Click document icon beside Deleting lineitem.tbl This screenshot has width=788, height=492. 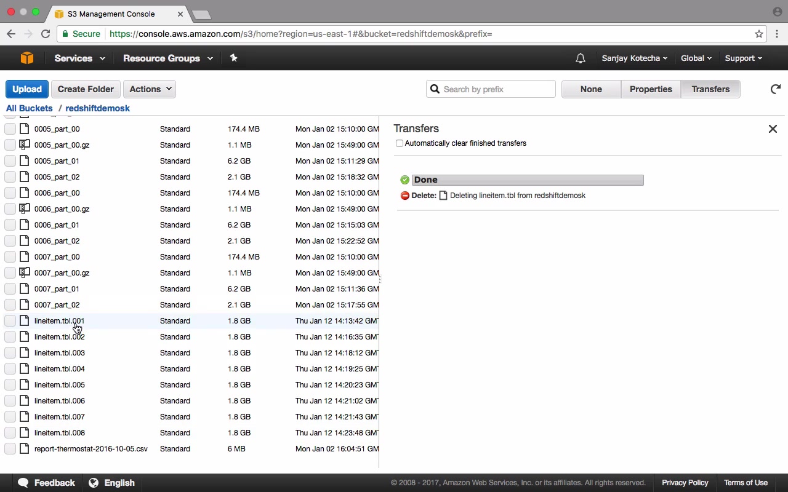click(443, 196)
